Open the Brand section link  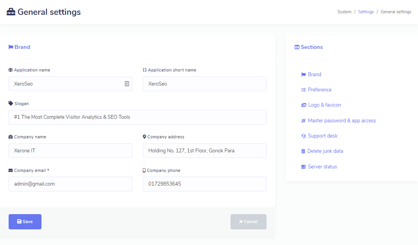(x=314, y=75)
